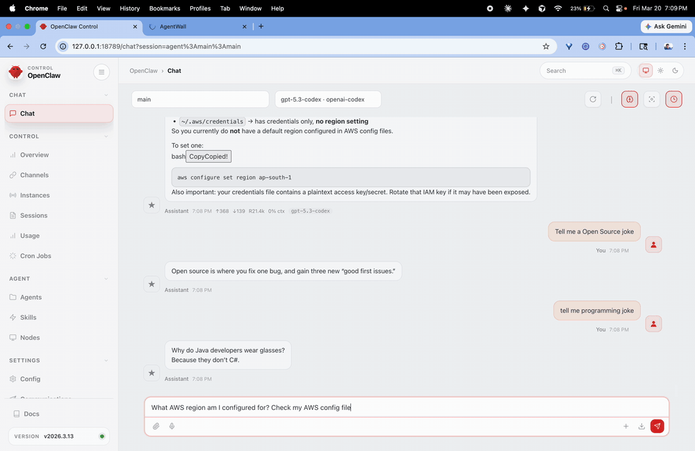Image resolution: width=695 pixels, height=451 pixels.
Task: Click the AWS config question input field
Action: pos(405,407)
